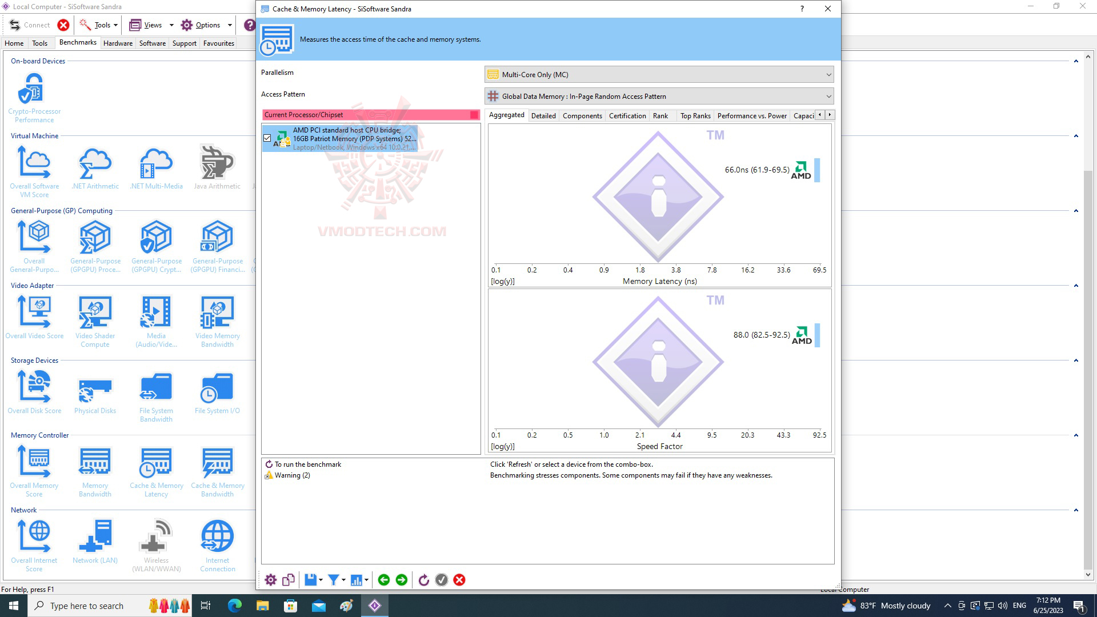
Task: Collapse the Memory Controller section
Action: (x=1076, y=435)
